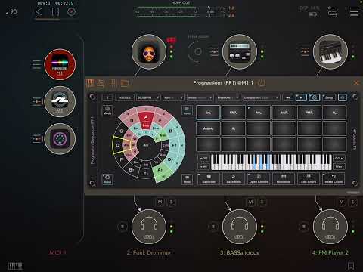Open the Generator button
This screenshot has height=272, width=363.
coord(209,179)
